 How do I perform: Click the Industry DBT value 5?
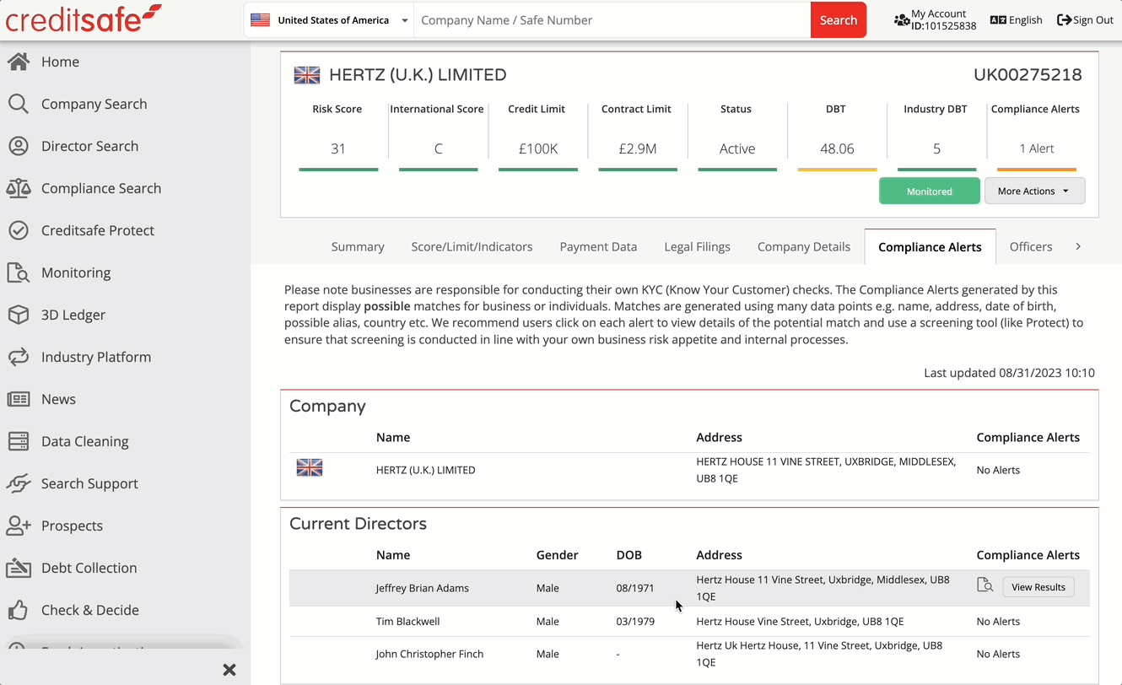click(x=936, y=148)
